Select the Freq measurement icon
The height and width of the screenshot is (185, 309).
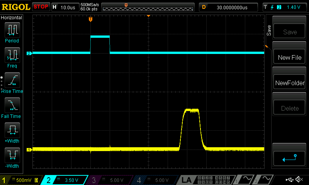point(12,55)
